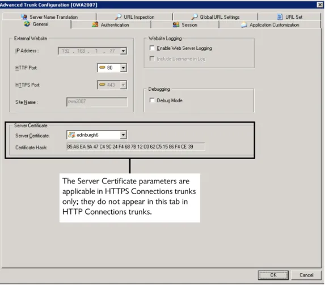Click the URL Set document icon
The image size is (325, 285).
[x=280, y=16]
